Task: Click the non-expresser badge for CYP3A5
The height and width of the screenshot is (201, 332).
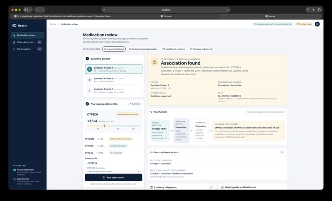Action: click(116, 153)
